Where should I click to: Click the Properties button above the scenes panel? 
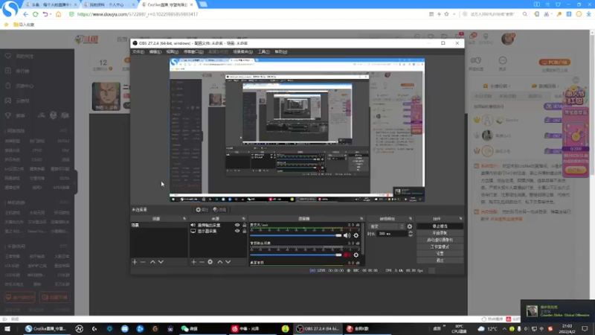[x=202, y=210]
